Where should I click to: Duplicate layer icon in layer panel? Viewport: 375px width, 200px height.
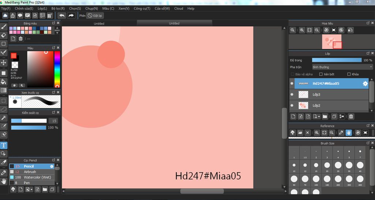(334, 117)
